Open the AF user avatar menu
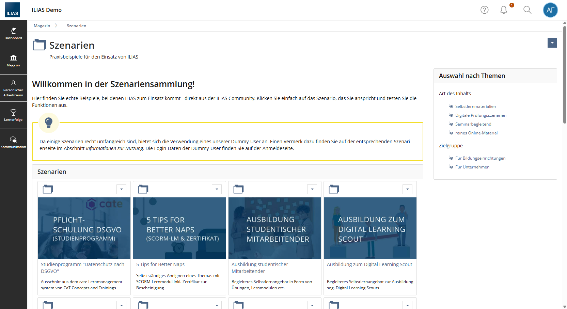Screen dimensions: 567x309 click(x=550, y=10)
